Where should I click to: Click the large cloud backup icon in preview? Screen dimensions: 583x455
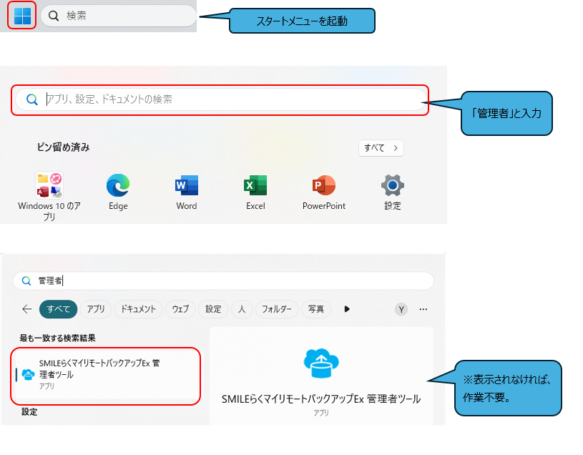[321, 363]
